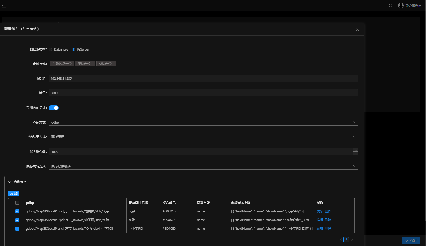This screenshot has height=246, width=426.
Task: Check the select-all checkbox in table header
Action: point(17,203)
